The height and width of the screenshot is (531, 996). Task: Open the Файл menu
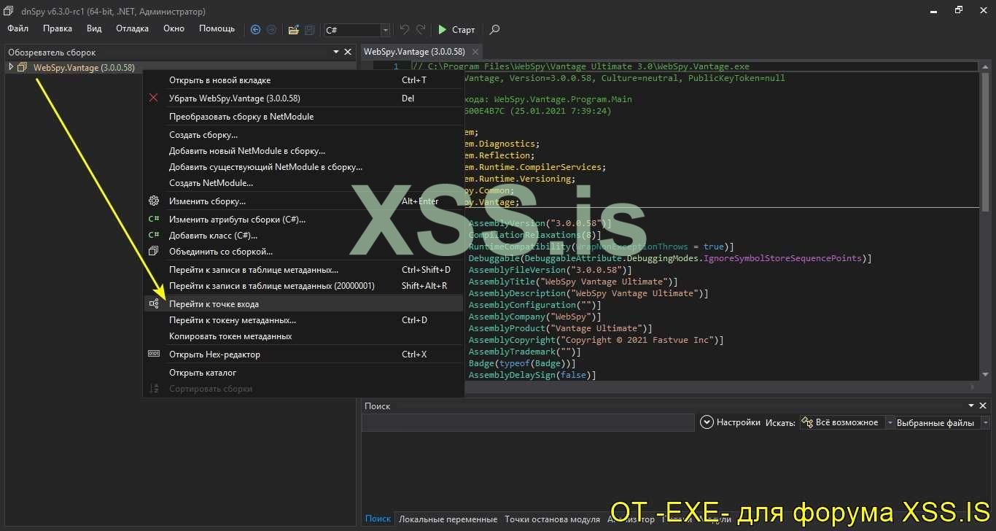[x=18, y=28]
